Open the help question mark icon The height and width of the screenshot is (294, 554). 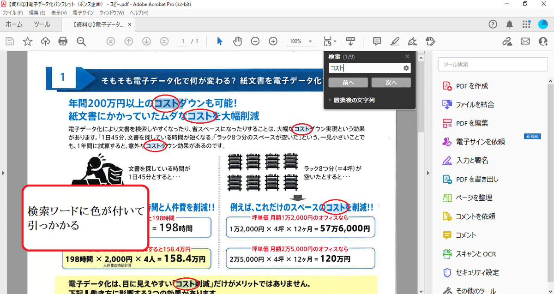[493, 24]
